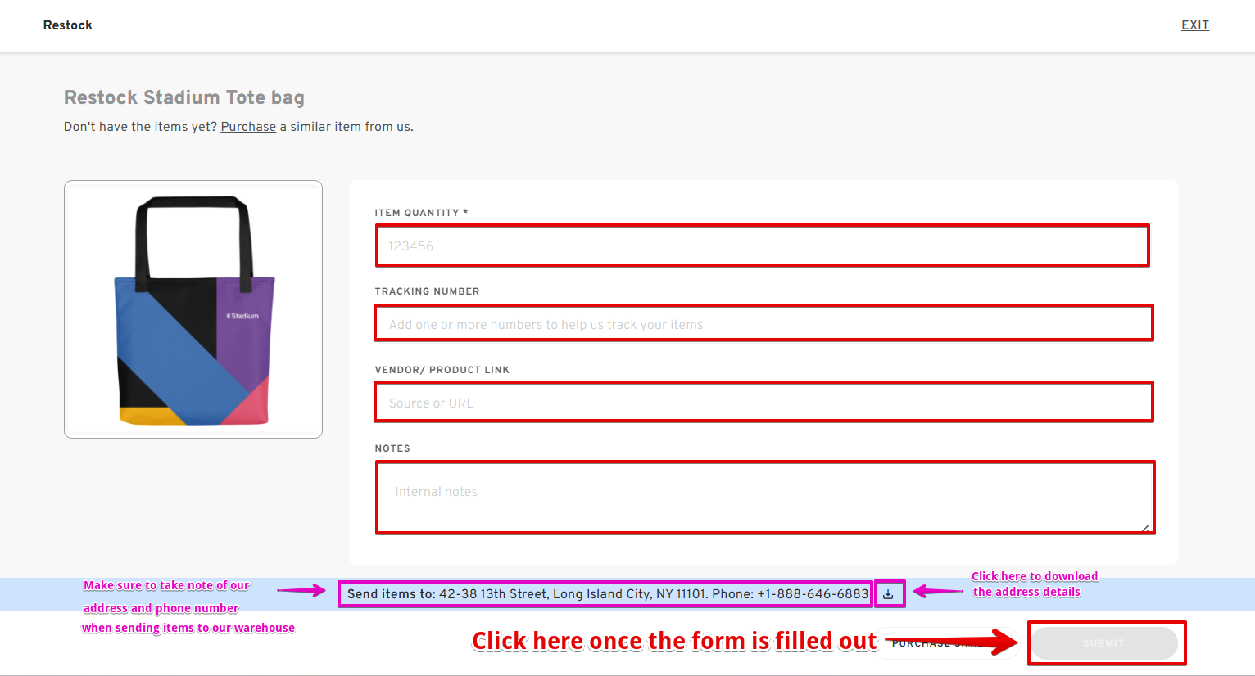This screenshot has height=676, width=1255.
Task: Click into the Tracking Number field
Action: (762, 324)
